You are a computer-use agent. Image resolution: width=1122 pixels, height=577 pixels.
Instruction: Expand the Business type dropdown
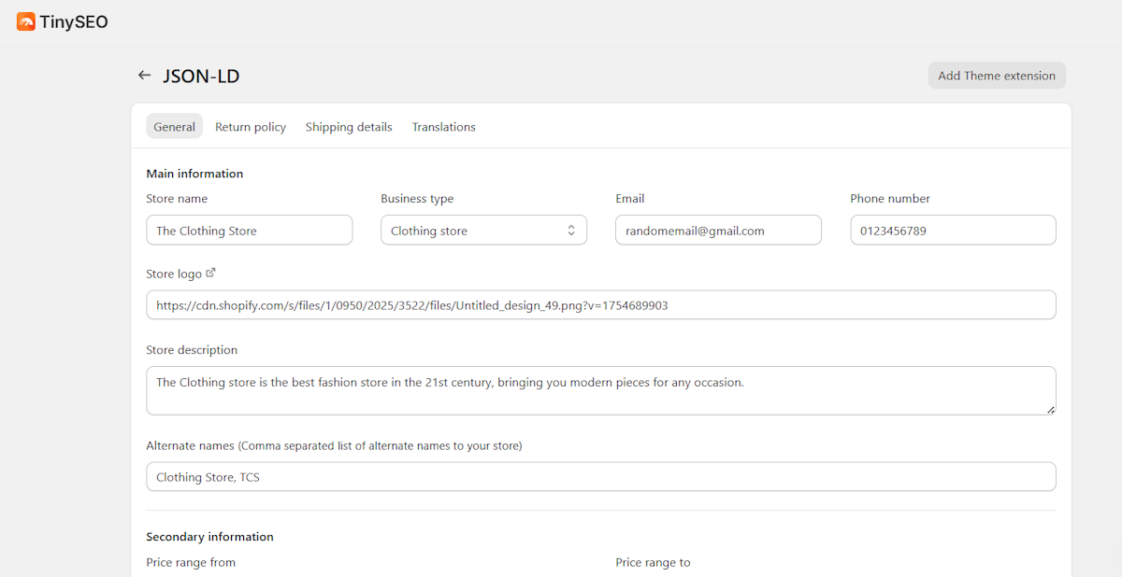coord(483,231)
